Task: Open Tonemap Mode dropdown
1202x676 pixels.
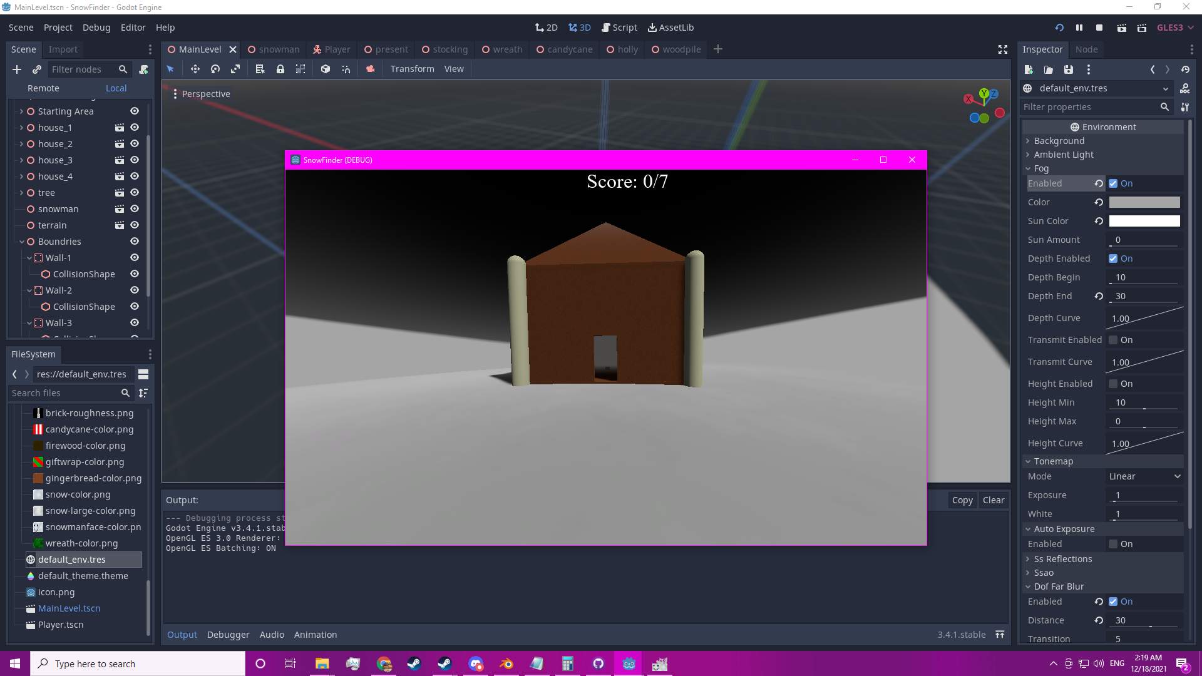Action: tap(1144, 476)
